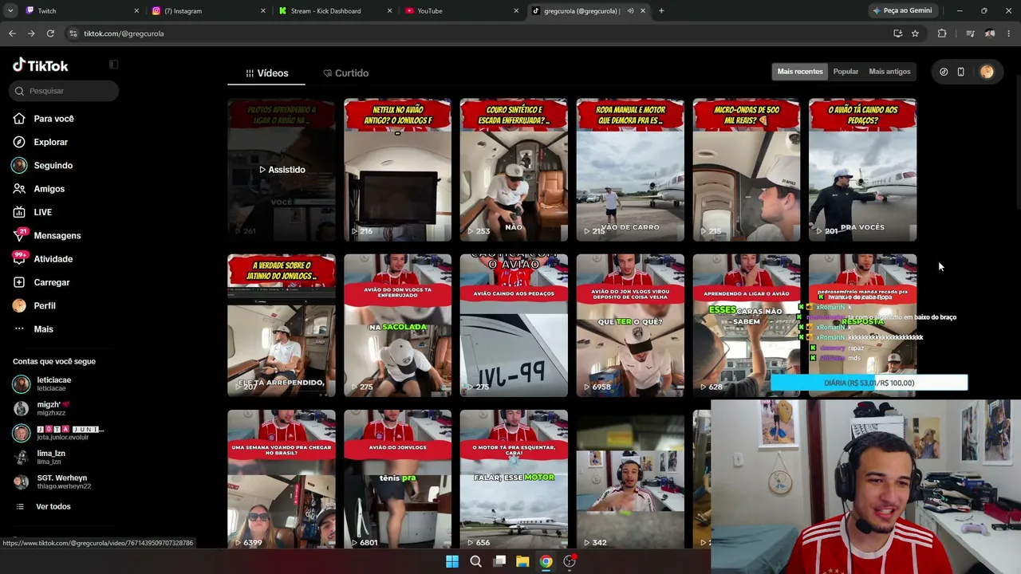Open the 'O avião tá caindo aos pedaços?' video

click(x=862, y=170)
